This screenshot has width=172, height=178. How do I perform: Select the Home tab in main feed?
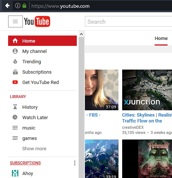point(161,38)
